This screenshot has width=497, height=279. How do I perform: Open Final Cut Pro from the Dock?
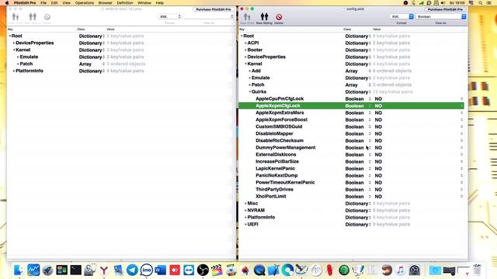click(217, 270)
